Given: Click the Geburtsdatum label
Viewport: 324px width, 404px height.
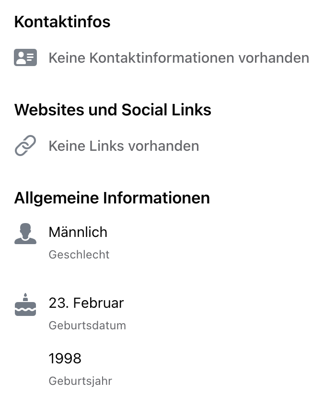Looking at the screenshot, I should [x=87, y=325].
